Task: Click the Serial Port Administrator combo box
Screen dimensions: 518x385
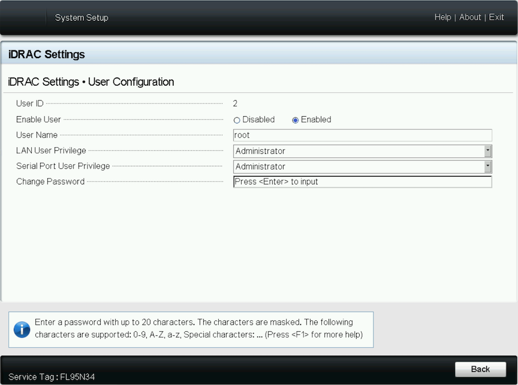Action: point(362,166)
